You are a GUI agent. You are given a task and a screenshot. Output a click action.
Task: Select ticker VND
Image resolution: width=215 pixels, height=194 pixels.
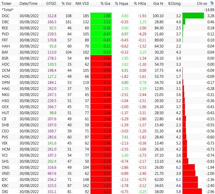(x=6, y=174)
